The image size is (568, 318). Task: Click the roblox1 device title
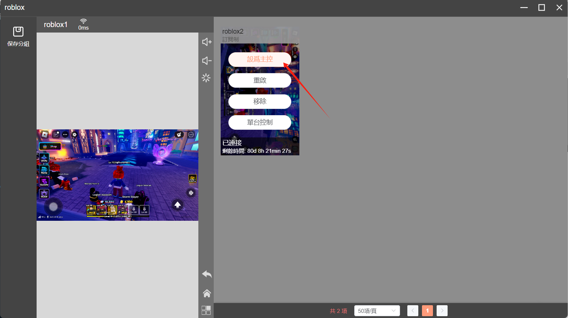click(x=56, y=24)
